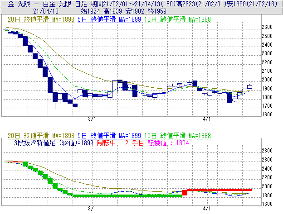Click the 2000 price label on the top chart axis
This screenshot has width=283, height=214.
[x=267, y=80]
